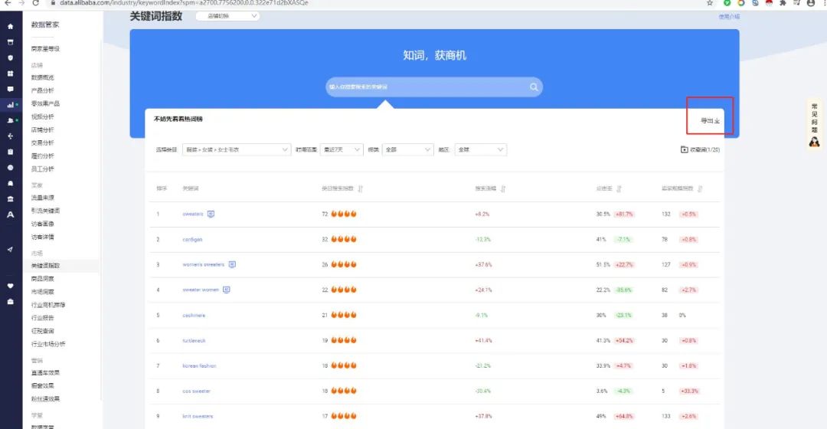This screenshot has height=429, width=827.
Task: Click the magnifier search icon in keyword box
Action: pos(534,87)
